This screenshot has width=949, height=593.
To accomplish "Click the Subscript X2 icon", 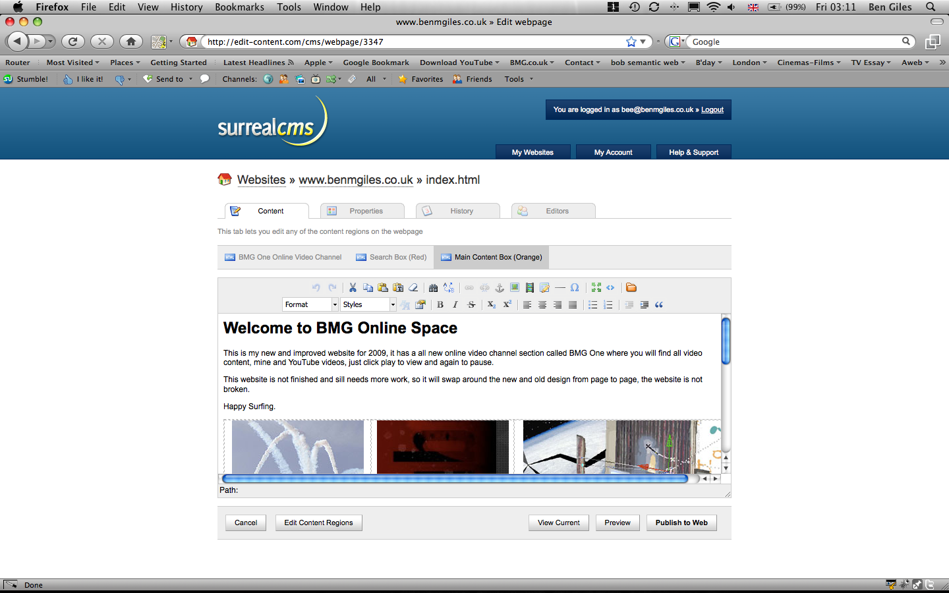I will (x=492, y=304).
